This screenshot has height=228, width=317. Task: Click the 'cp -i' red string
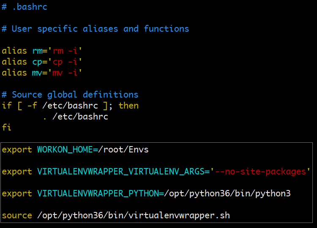point(65,62)
